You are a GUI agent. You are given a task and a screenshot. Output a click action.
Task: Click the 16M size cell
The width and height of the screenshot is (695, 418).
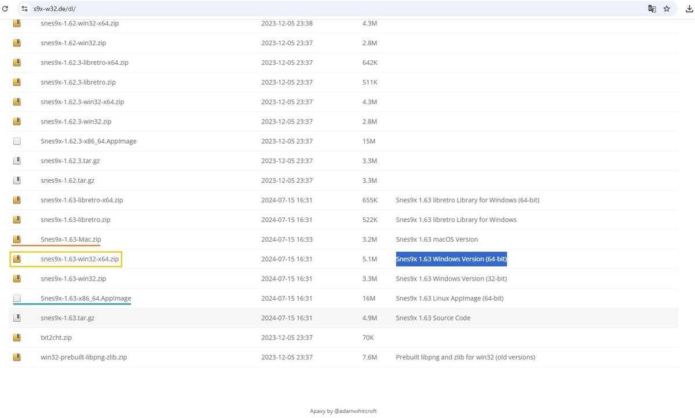(368, 299)
